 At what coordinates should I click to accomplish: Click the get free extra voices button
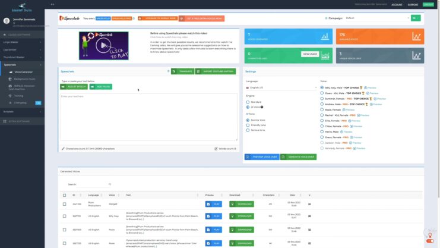click(x=201, y=18)
